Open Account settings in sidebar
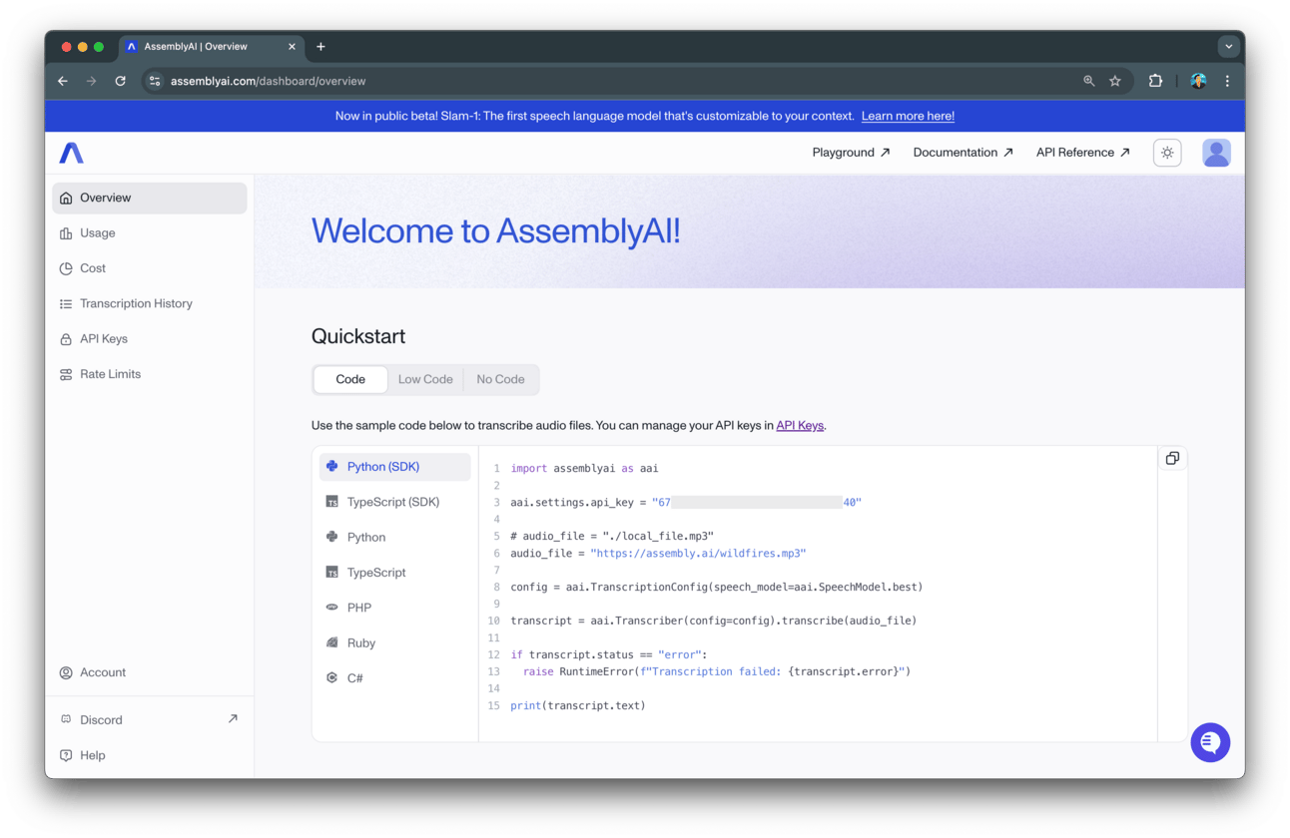Screen dimensions: 1290x838 (149, 672)
